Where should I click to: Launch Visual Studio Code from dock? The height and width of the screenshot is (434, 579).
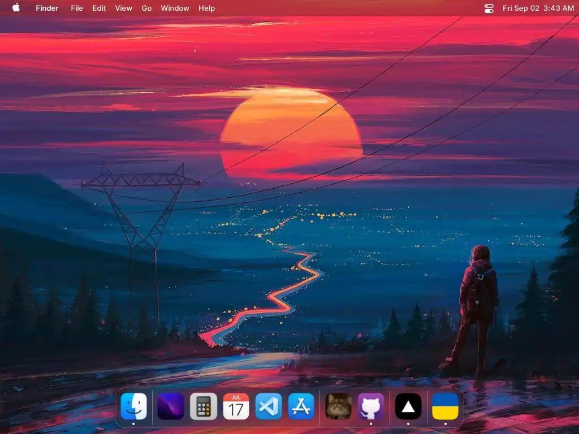[x=269, y=406]
